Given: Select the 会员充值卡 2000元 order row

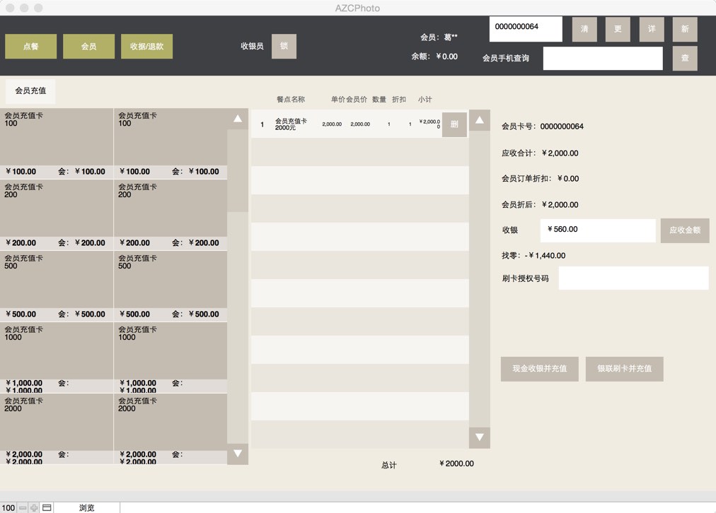Looking at the screenshot, I should coord(359,124).
